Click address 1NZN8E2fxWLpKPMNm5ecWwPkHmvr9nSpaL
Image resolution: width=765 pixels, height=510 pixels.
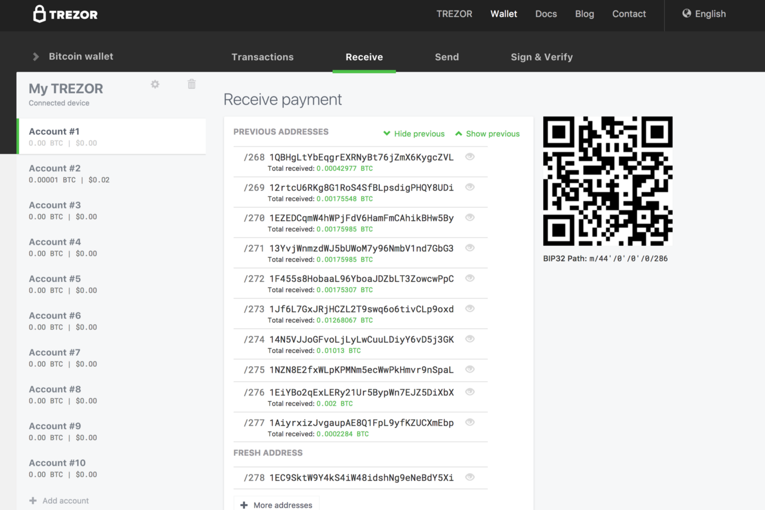tap(362, 369)
